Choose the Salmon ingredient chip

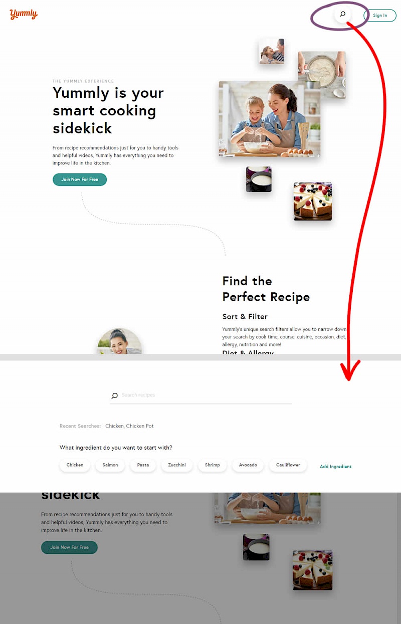(110, 465)
